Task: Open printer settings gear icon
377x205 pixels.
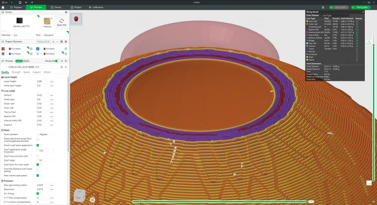Action: coord(66,12)
